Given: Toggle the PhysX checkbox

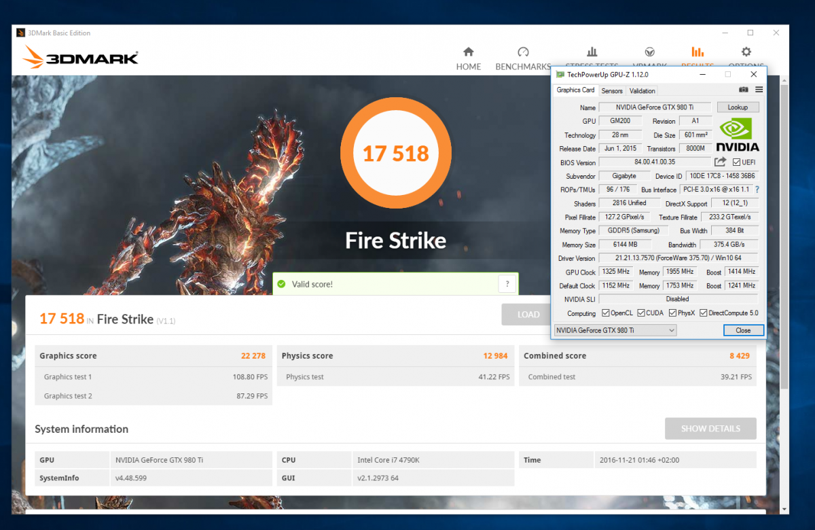Looking at the screenshot, I should pyautogui.click(x=673, y=313).
